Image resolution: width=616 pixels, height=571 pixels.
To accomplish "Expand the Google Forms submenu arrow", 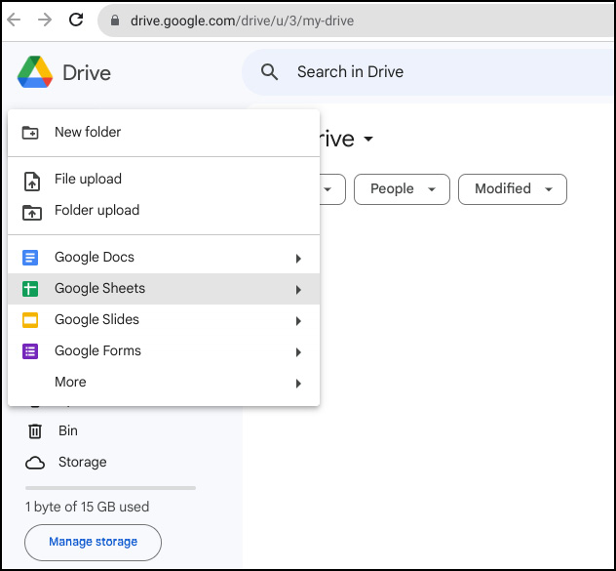I will point(298,352).
